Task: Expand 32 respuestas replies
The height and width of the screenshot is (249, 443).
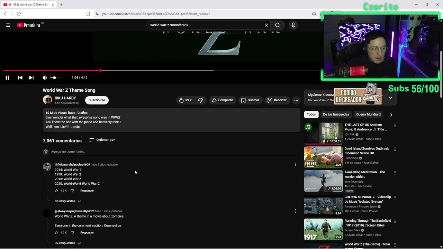Action: [x=68, y=243]
